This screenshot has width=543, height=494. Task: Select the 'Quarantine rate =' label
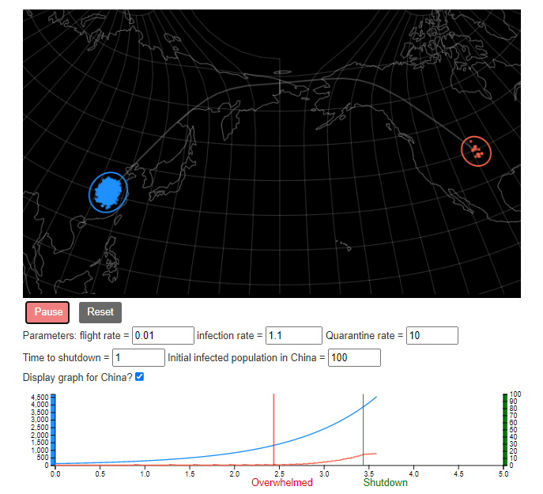click(x=364, y=335)
